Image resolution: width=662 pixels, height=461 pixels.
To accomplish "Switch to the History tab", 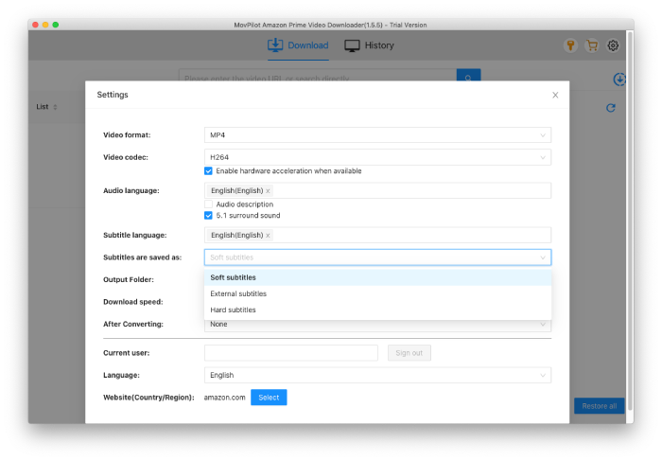I will click(369, 45).
